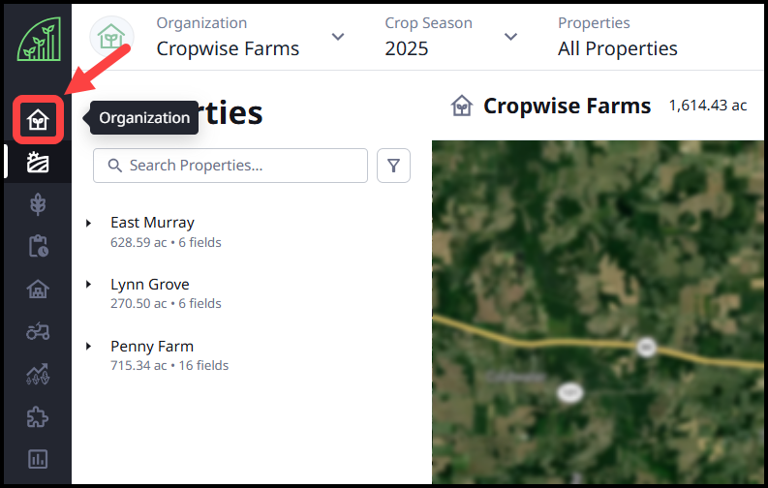
Task: Click the Search Properties input field
Action: 230,166
